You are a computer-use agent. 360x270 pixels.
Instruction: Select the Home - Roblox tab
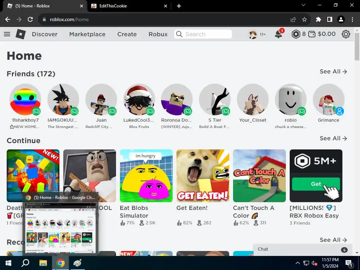click(45, 6)
